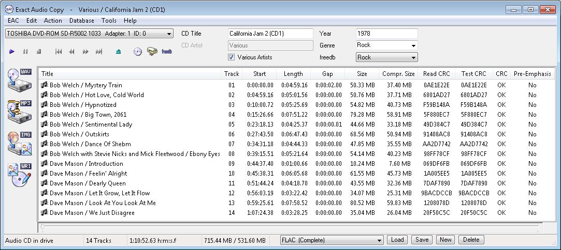The image size is (561, 250).
Task: Click the Save profile button
Action: pos(422,240)
